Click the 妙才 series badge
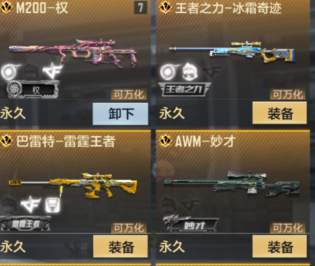315x266 pixels. tap(191, 224)
